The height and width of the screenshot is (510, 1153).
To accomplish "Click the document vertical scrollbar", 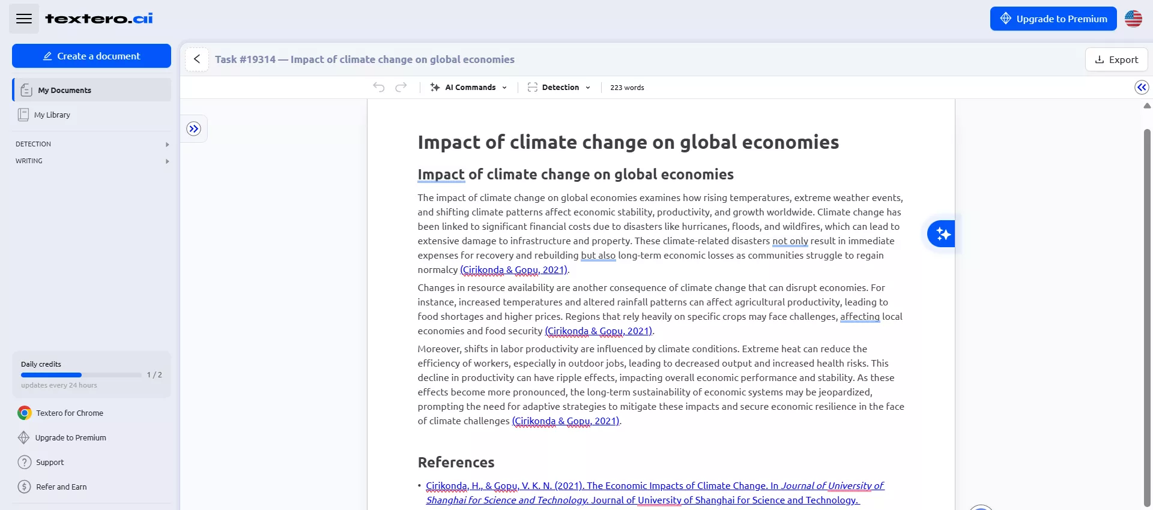I will (1147, 300).
